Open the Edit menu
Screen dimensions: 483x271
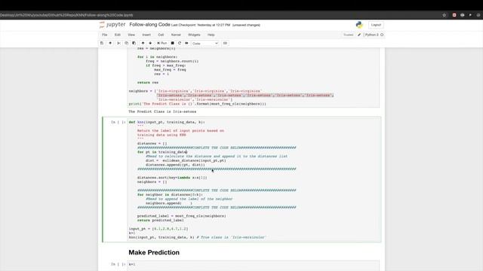click(118, 35)
